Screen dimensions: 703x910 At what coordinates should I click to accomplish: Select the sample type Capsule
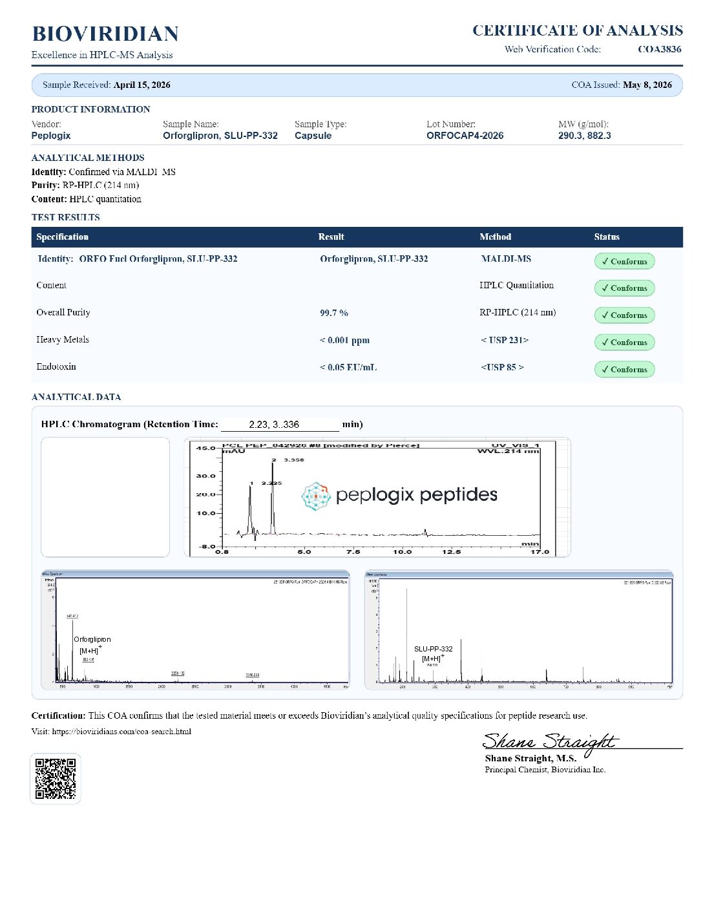click(x=313, y=136)
